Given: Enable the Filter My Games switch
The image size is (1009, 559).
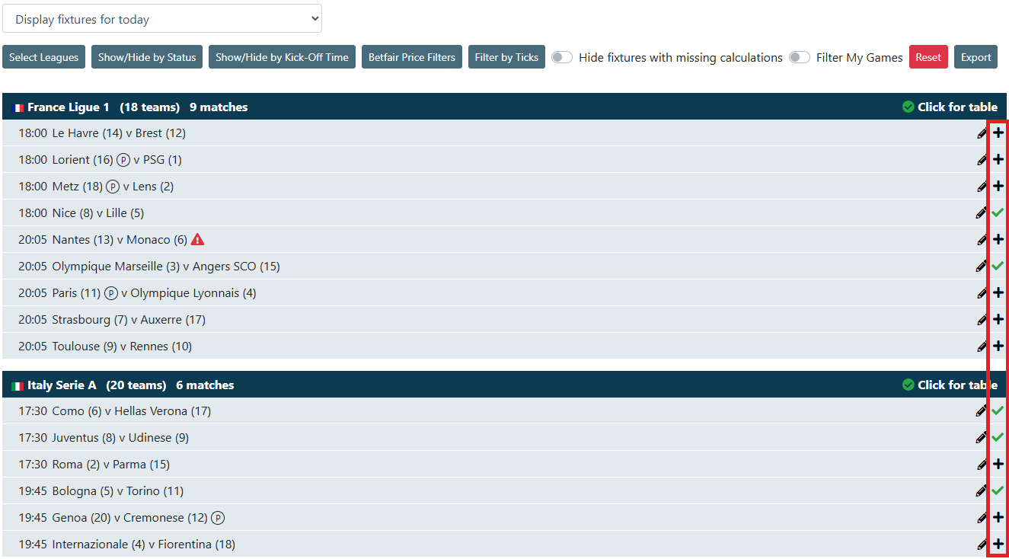Looking at the screenshot, I should [799, 57].
